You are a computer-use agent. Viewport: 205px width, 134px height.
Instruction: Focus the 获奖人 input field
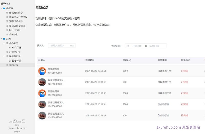62,46
